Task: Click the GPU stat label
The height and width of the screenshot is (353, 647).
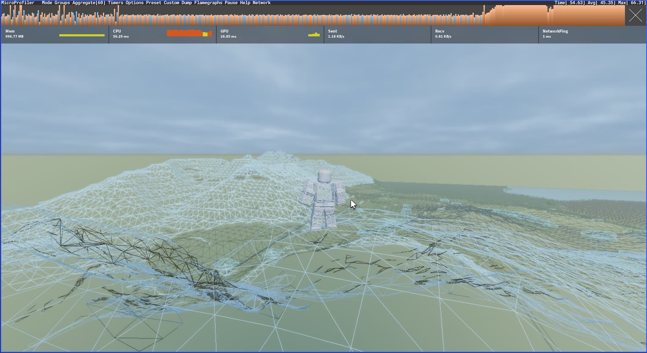Action: coord(224,31)
